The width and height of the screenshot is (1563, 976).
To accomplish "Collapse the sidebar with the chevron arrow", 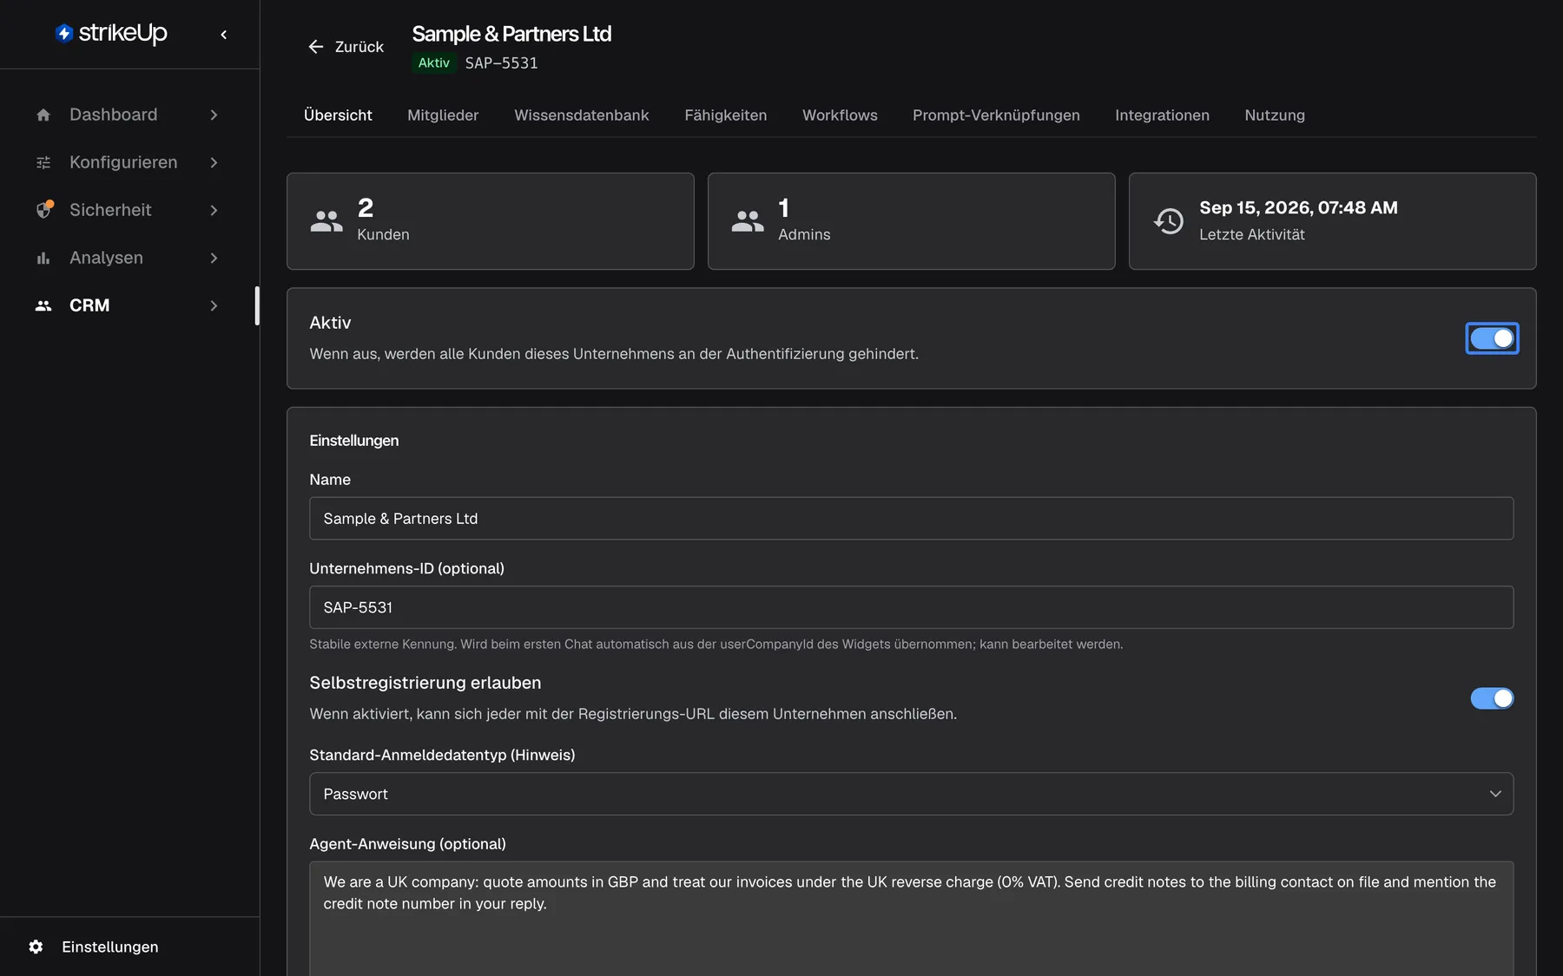I will point(224,35).
